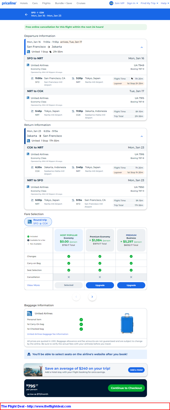Click the United logo in departure summary
This screenshot has height=410, width=170.
(28, 52)
